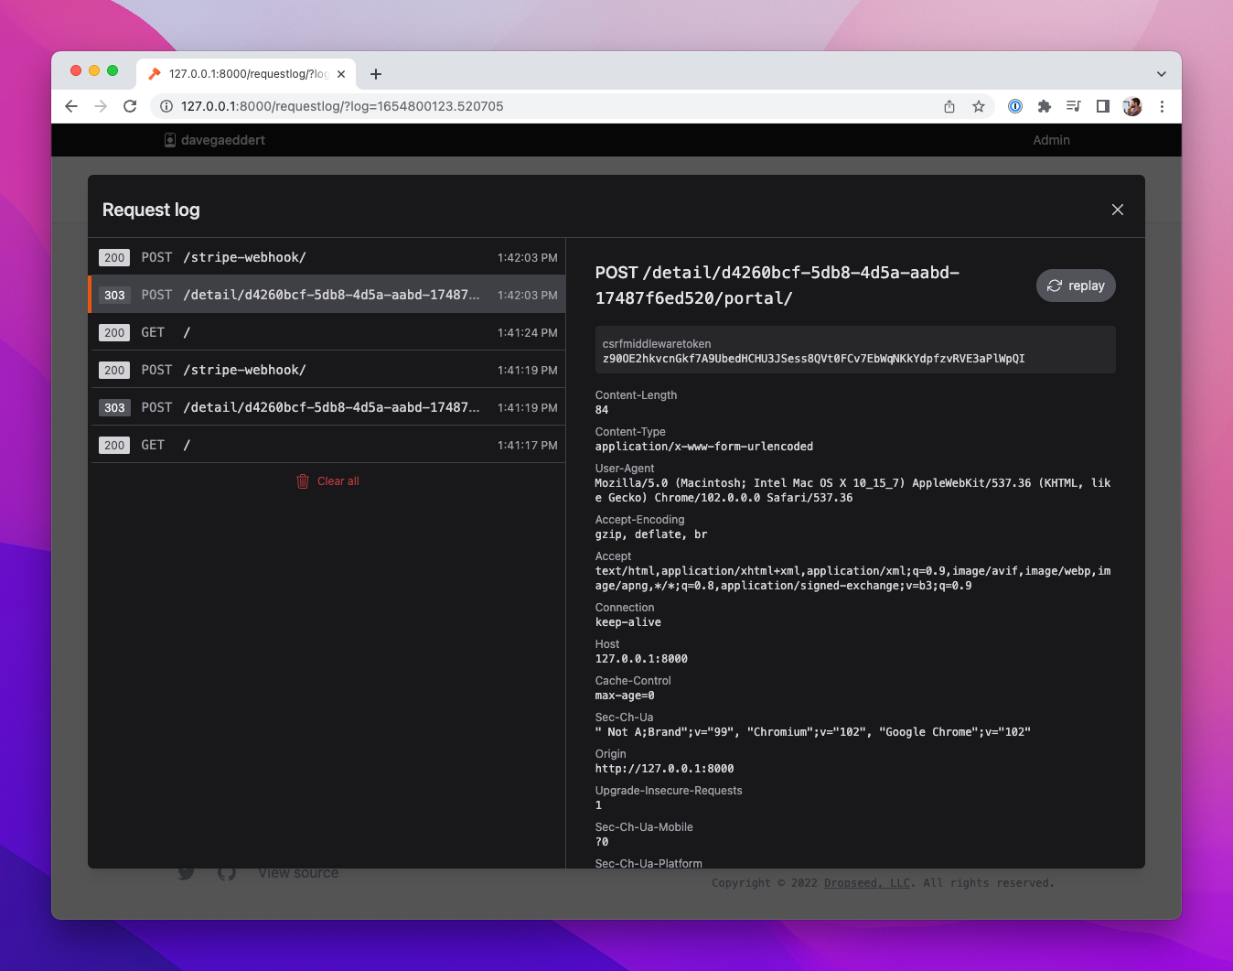The width and height of the screenshot is (1233, 971).
Task: Click the site info icon in the address bar
Action: (x=166, y=106)
